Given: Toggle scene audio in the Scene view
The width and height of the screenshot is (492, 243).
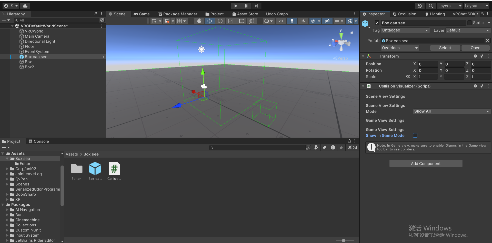Looking at the screenshot, I should click(303, 21).
